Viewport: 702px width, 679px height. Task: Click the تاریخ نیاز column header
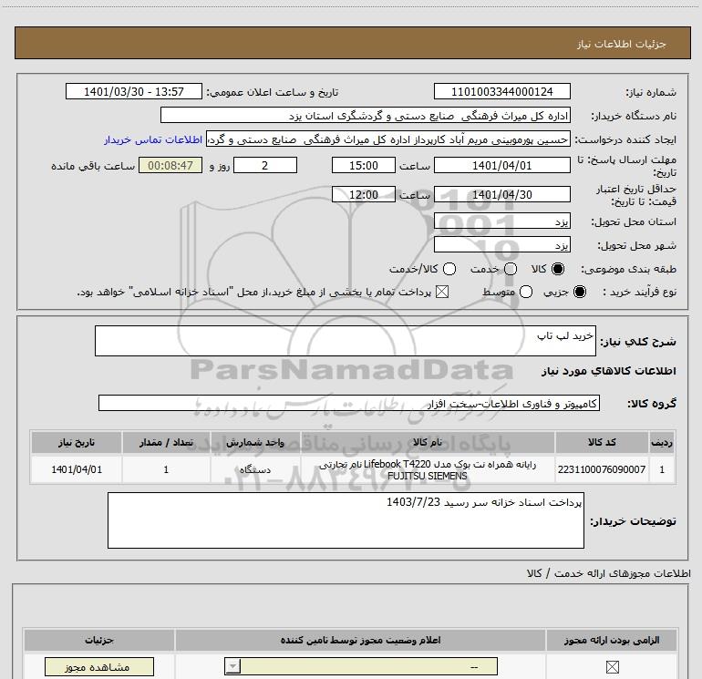(x=77, y=442)
